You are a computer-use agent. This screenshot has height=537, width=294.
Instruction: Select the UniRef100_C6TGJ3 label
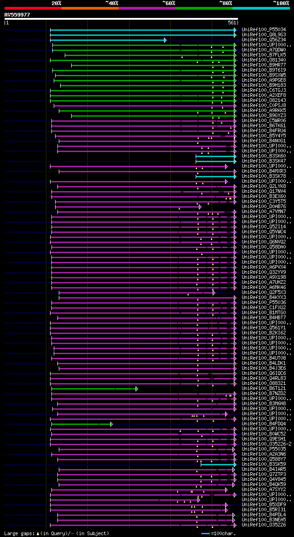[264, 90]
